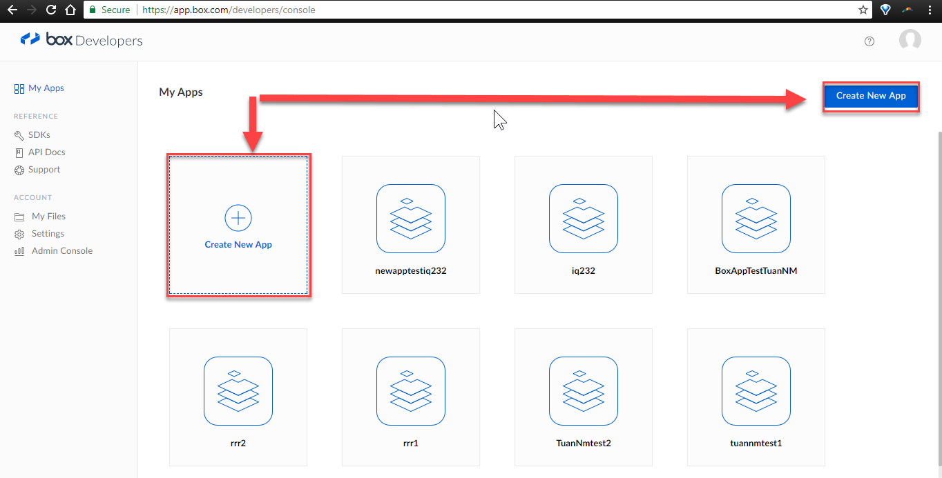
Task: Click the browser address bar URL
Action: point(229,10)
